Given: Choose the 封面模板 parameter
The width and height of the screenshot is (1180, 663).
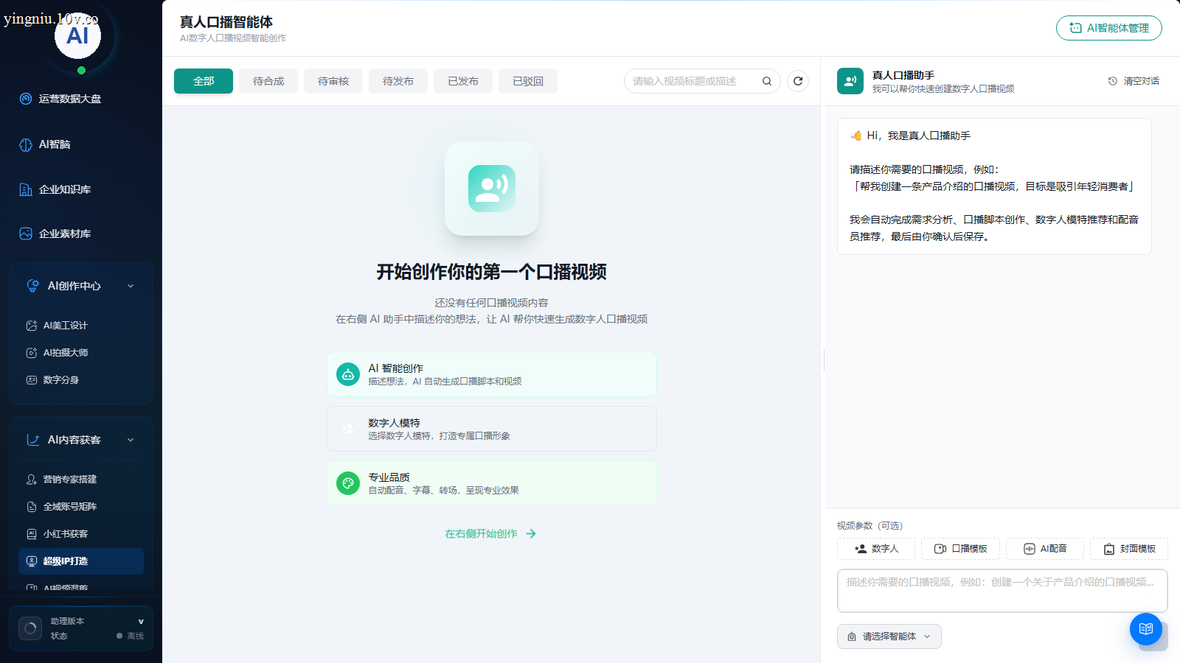Looking at the screenshot, I should click(1129, 549).
